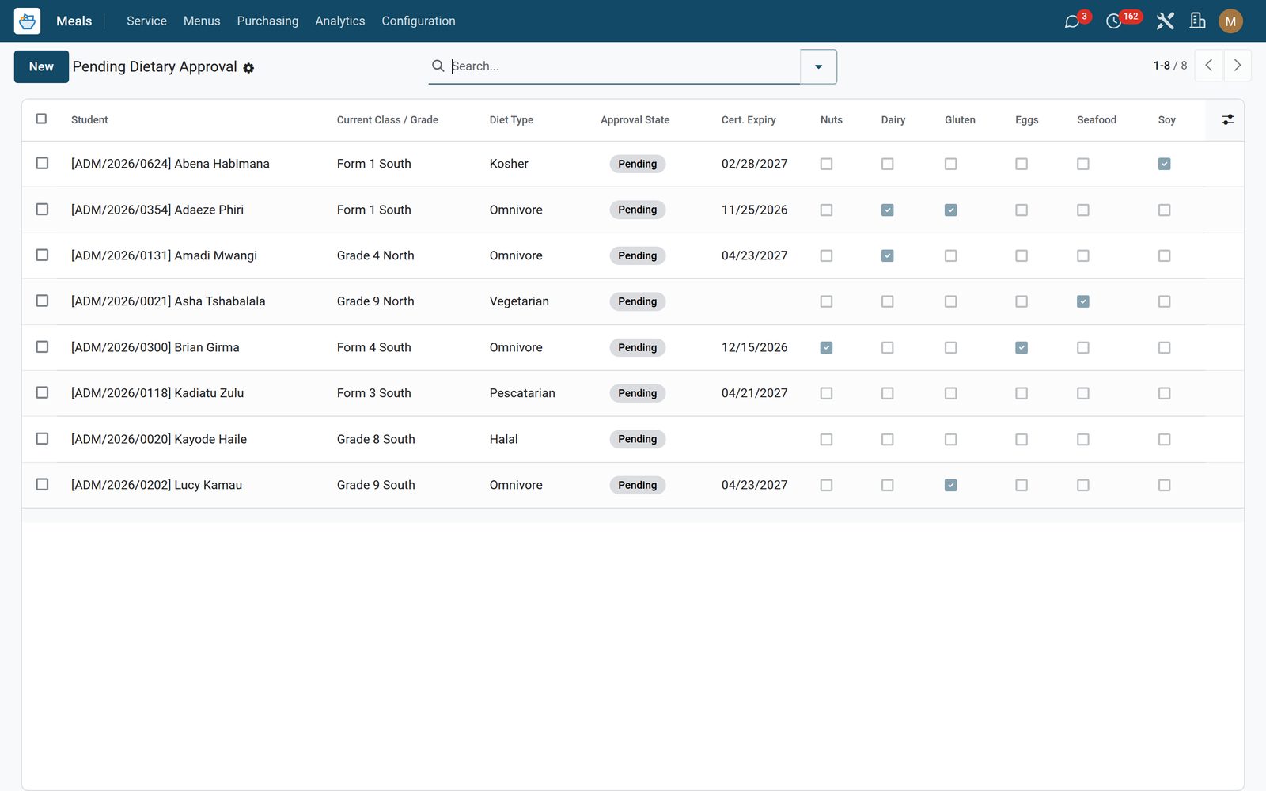
Task: Create a New record
Action: (41, 66)
